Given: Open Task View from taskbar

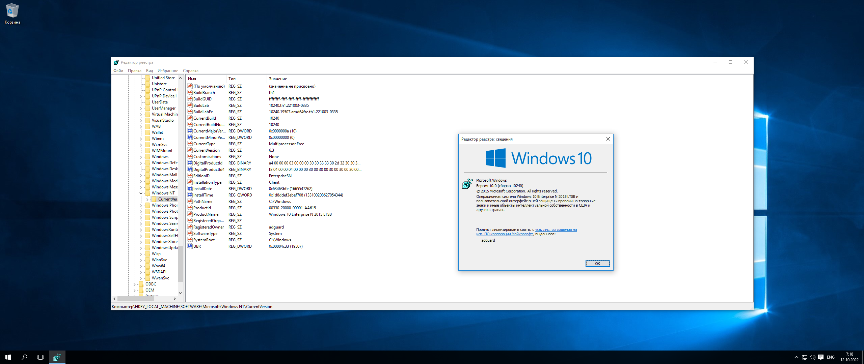Looking at the screenshot, I should [x=40, y=357].
